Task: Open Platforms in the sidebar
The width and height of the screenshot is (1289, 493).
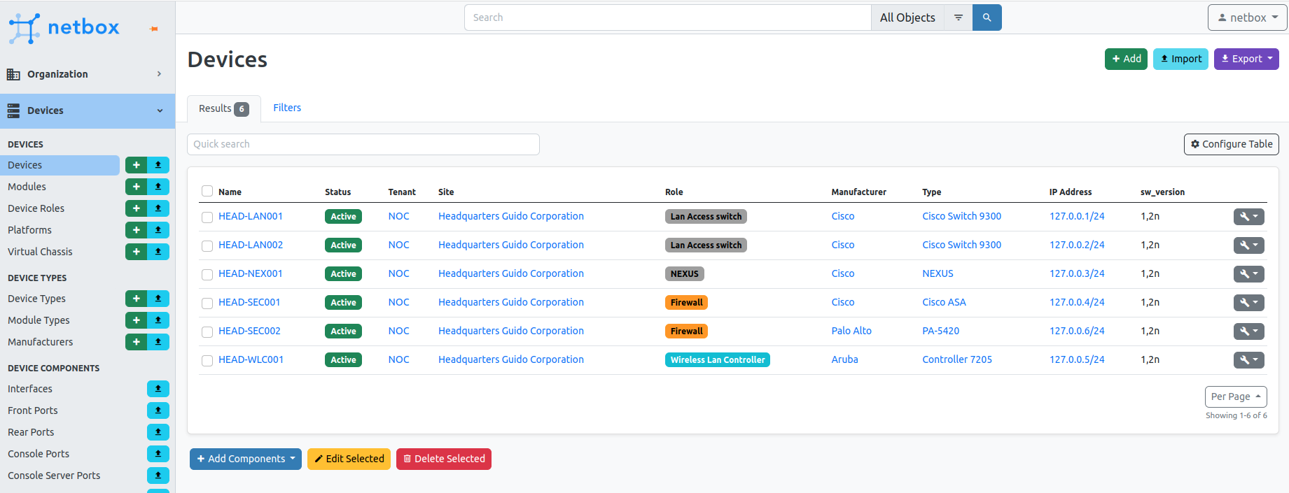Action: 29,230
